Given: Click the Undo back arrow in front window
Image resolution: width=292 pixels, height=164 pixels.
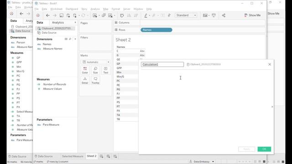Looking at the screenshot, I should 47,15.
